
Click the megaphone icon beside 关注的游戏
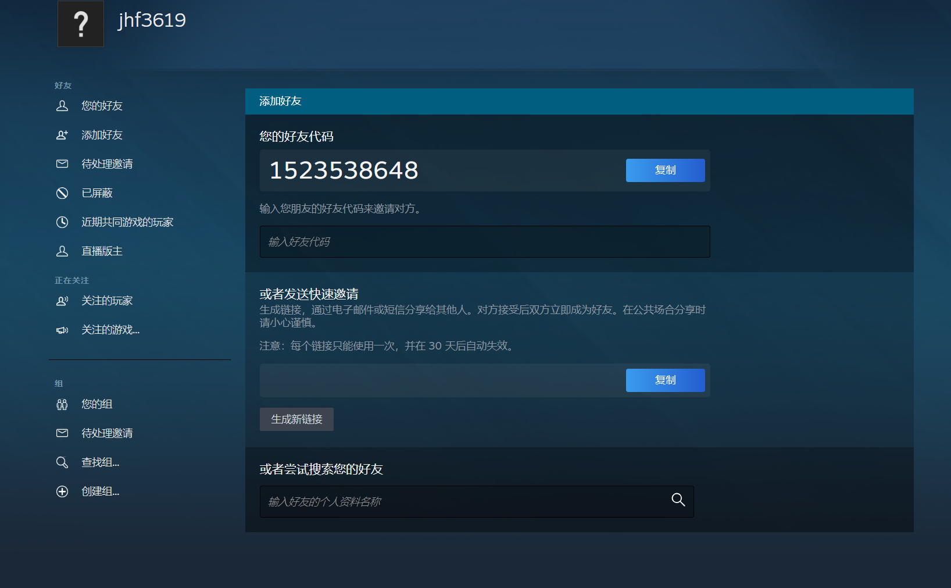(62, 330)
